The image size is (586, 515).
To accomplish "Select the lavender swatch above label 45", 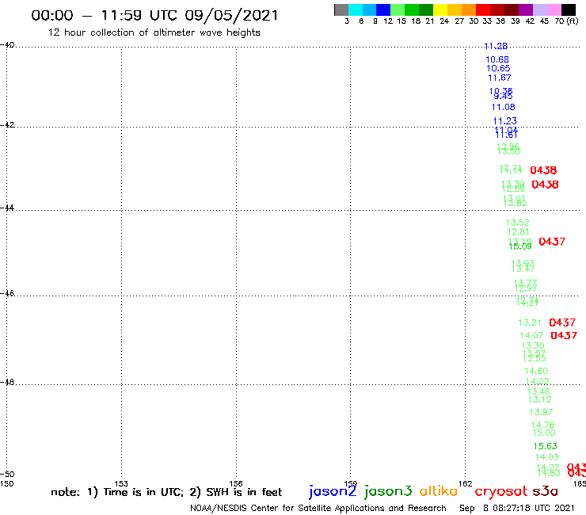I will [540, 10].
